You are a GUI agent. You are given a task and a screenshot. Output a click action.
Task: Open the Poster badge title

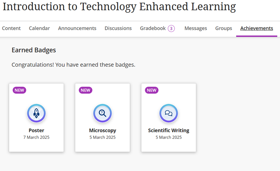point(36,130)
